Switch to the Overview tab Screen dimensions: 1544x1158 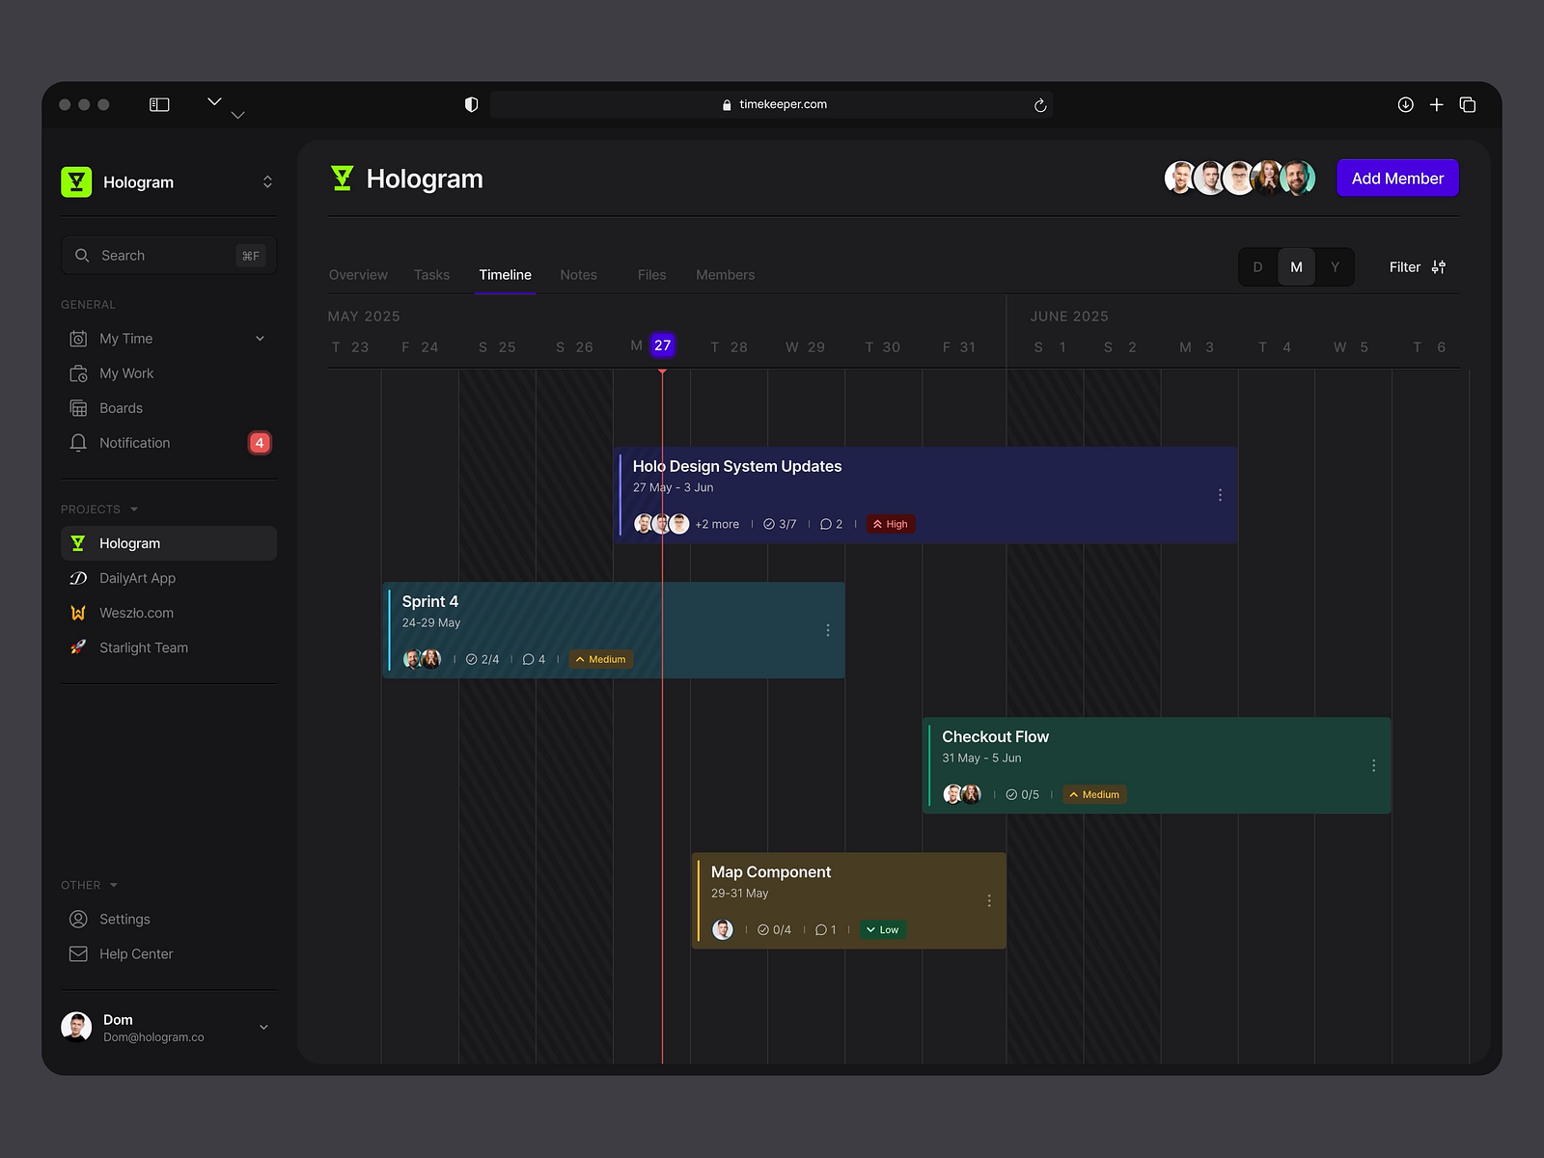click(x=358, y=274)
